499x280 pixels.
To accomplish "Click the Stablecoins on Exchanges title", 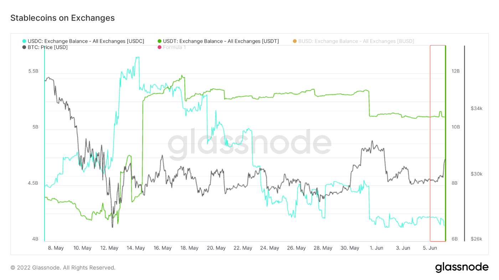I will pyautogui.click(x=62, y=18).
